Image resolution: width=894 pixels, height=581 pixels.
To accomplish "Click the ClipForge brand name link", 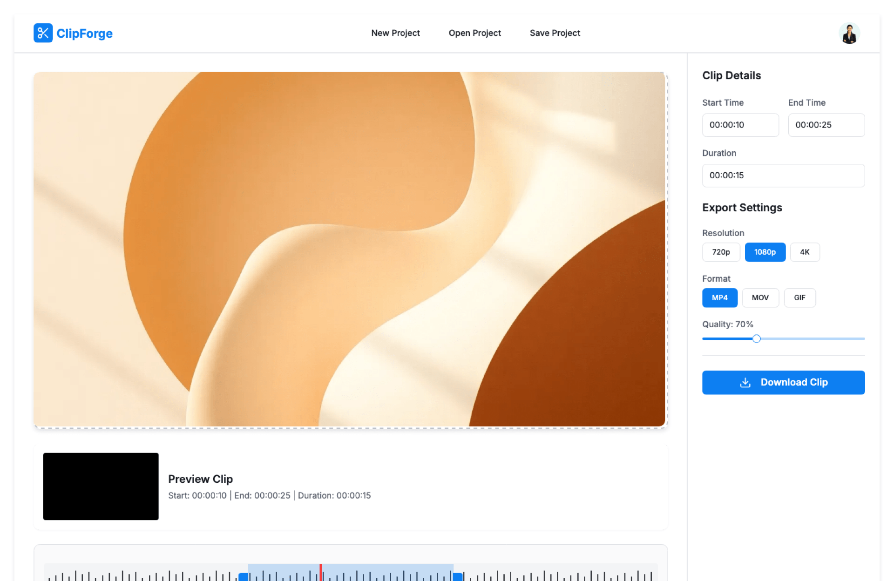I will (84, 34).
